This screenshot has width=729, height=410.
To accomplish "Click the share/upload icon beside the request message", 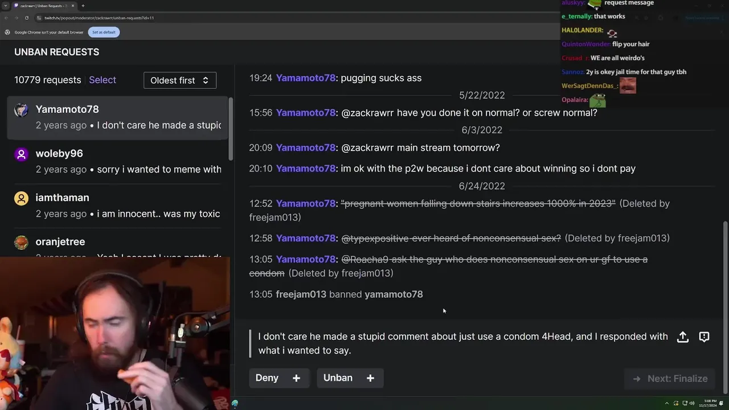I will pyautogui.click(x=683, y=337).
